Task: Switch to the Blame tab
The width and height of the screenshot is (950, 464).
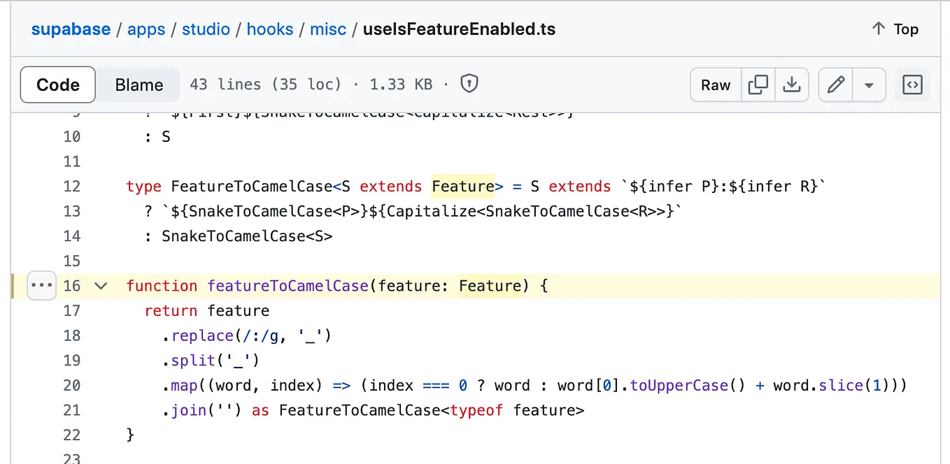Action: pos(138,84)
